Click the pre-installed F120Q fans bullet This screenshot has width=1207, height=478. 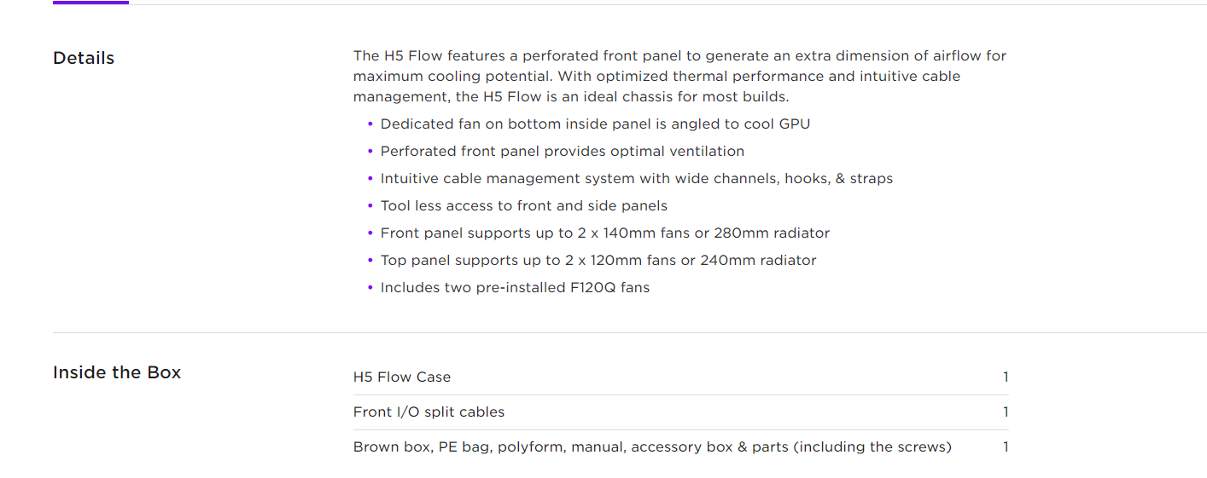click(x=515, y=287)
